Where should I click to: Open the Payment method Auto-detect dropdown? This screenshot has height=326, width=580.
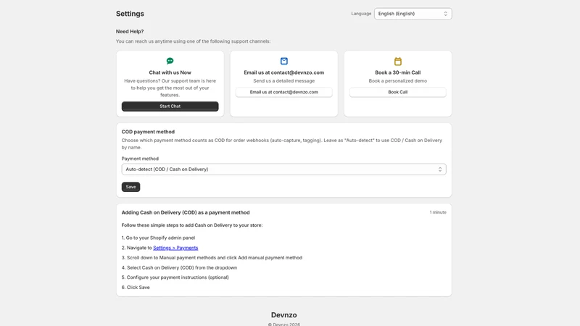(x=283, y=170)
